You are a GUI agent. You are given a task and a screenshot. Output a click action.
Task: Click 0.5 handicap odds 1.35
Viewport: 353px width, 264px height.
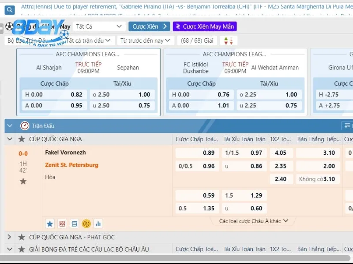pos(197,208)
